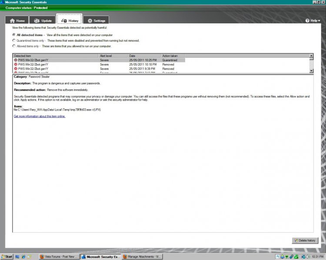Sort by the Date column header

click(x=144, y=55)
